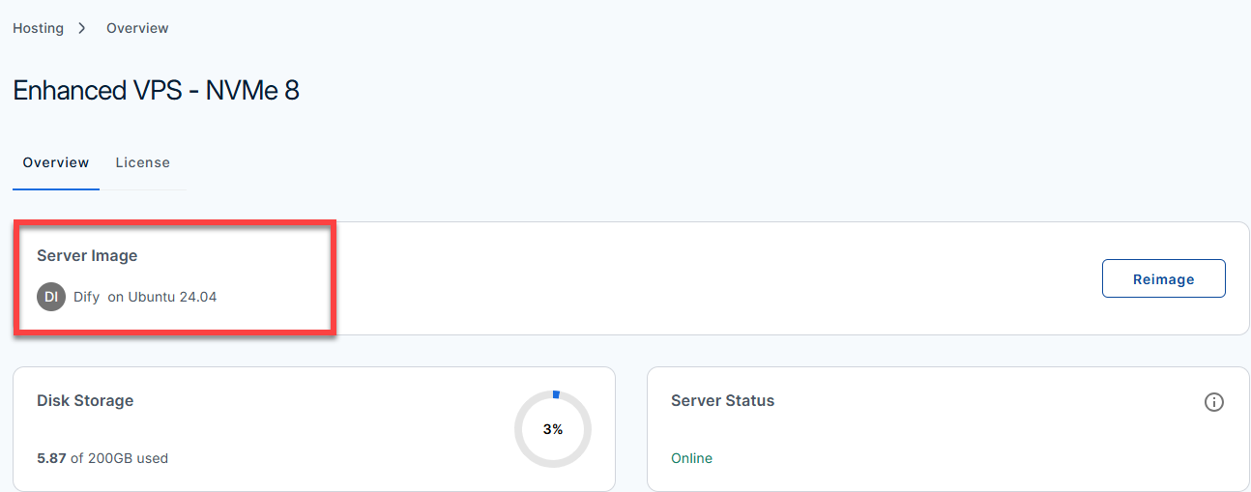Click the breadcrumb chevron after Hosting
Screen dimensions: 1251x492
click(x=82, y=28)
